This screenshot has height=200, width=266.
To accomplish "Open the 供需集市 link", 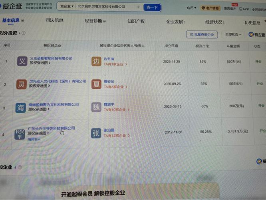I will click(x=230, y=8).
